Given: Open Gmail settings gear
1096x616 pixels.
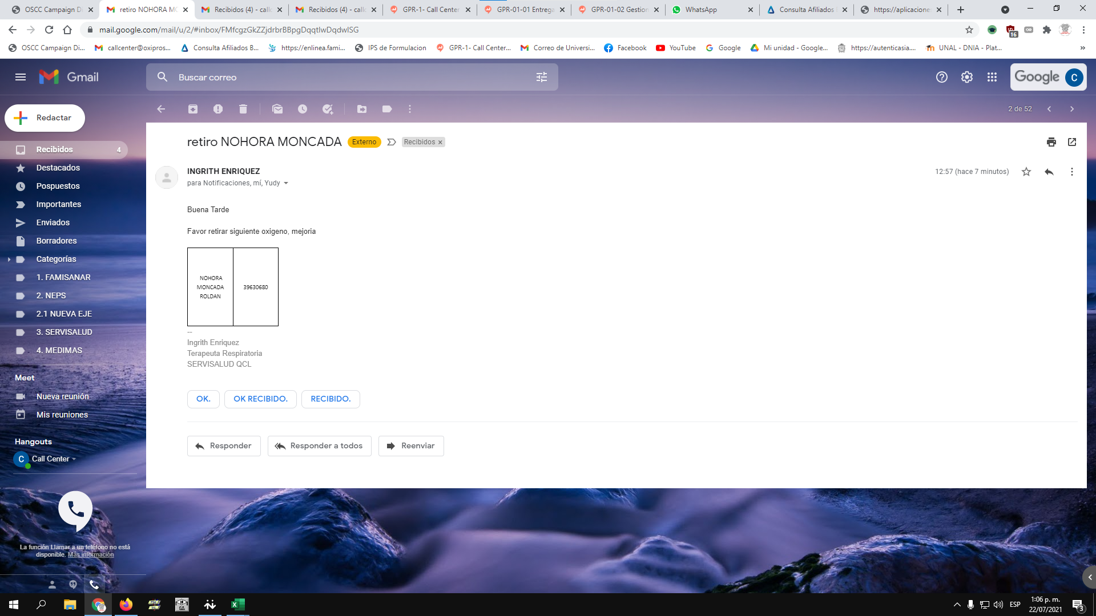Looking at the screenshot, I should coord(967,77).
